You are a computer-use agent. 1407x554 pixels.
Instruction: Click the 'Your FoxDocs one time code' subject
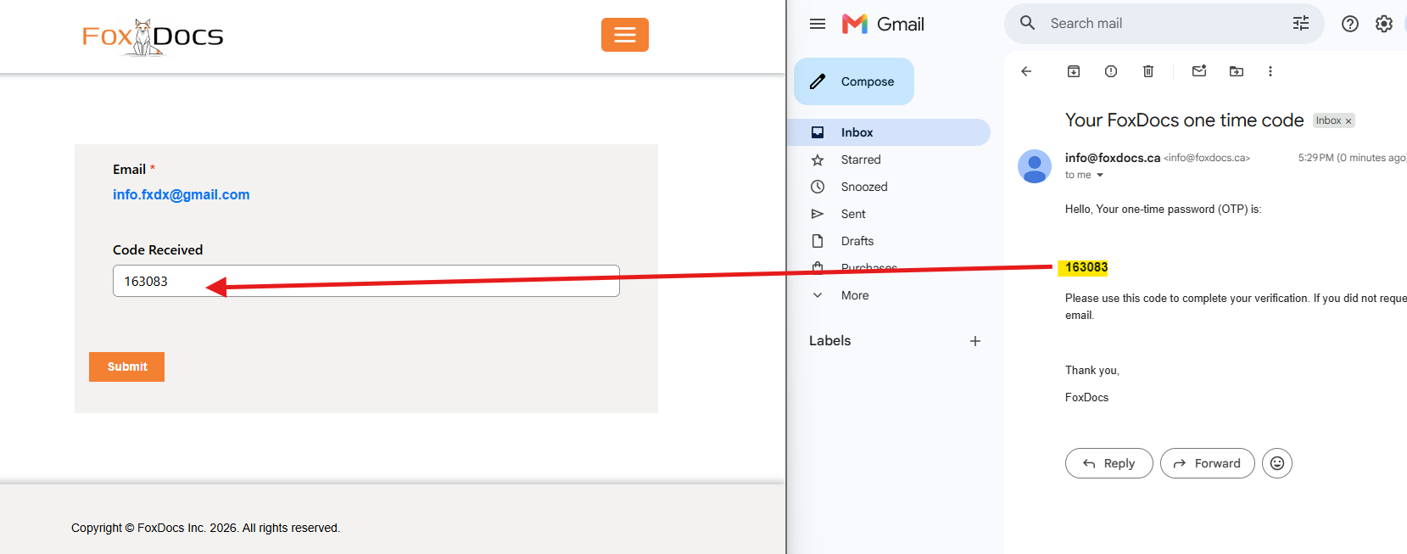click(1184, 120)
